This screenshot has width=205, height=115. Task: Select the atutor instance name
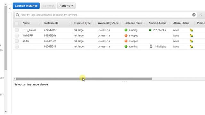26,41
